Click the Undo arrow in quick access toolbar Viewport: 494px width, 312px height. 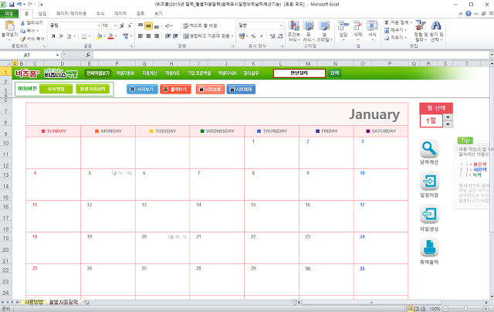click(x=19, y=5)
